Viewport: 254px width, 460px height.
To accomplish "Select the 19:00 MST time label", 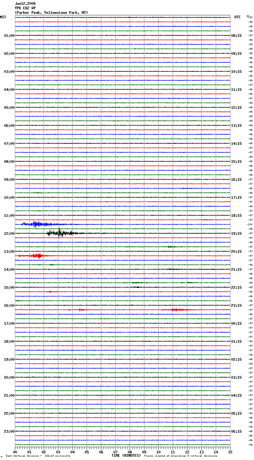I will pyautogui.click(x=9, y=360).
